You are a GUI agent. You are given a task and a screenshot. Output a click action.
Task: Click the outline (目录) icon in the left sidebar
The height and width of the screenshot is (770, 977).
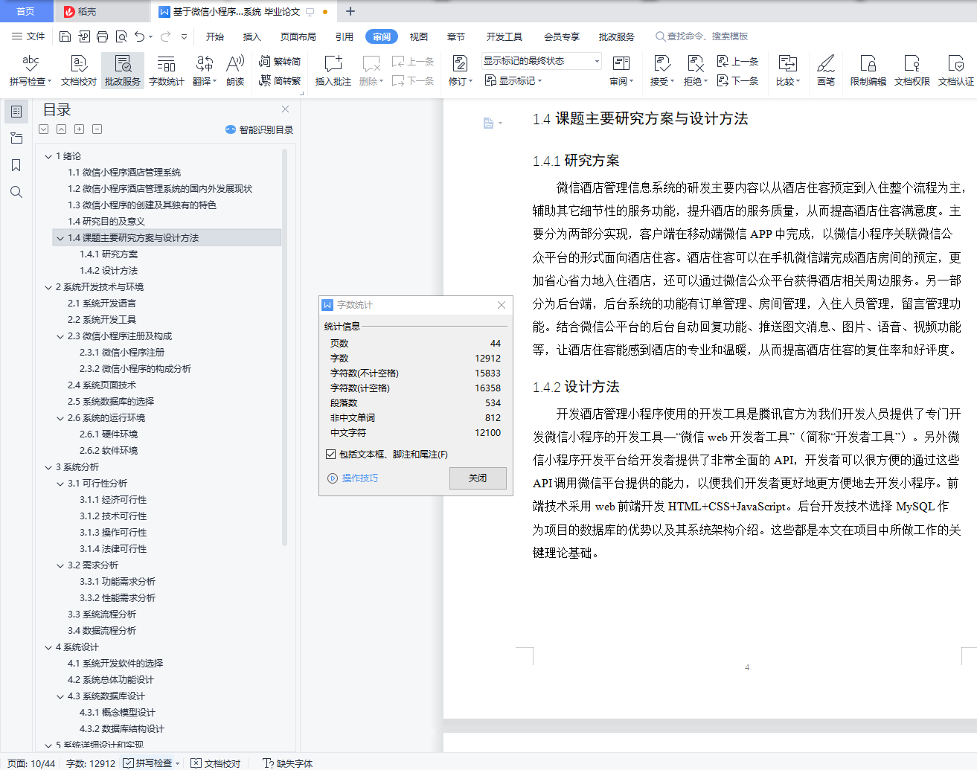point(16,112)
